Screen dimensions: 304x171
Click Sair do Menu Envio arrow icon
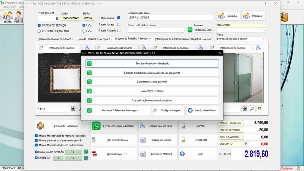190,110
